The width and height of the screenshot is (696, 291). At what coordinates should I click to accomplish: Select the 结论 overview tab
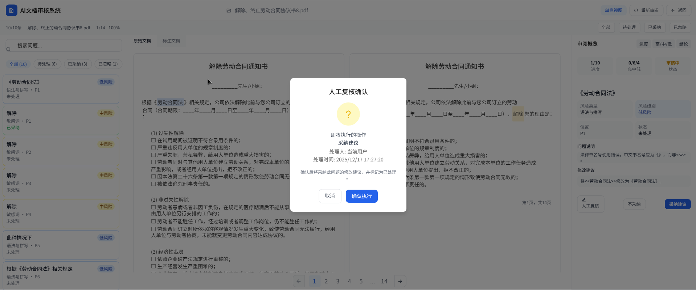click(684, 44)
